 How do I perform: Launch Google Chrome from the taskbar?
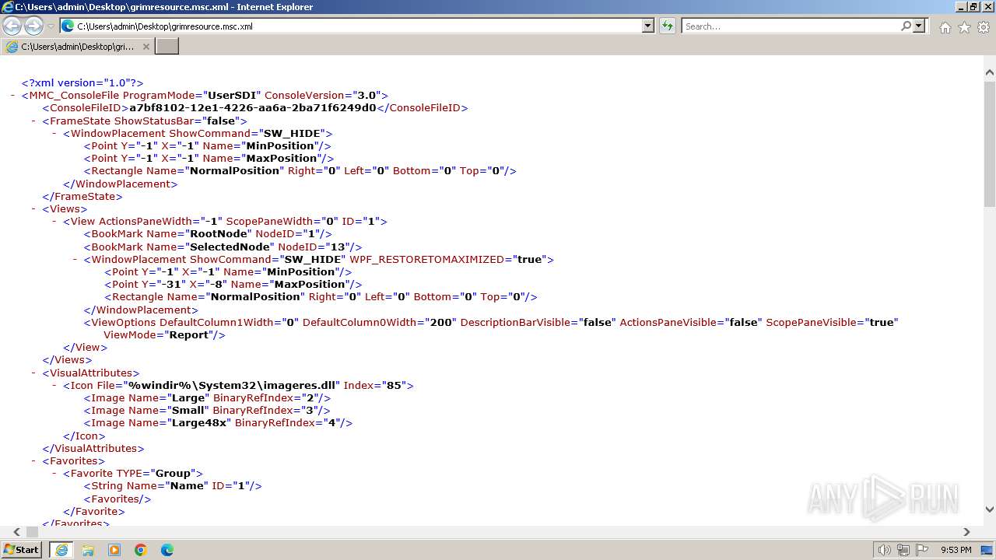click(x=141, y=550)
